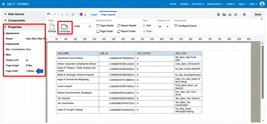The height and width of the screenshot is (124, 267).
Task: Click the save icon
Action: pos(230,15)
